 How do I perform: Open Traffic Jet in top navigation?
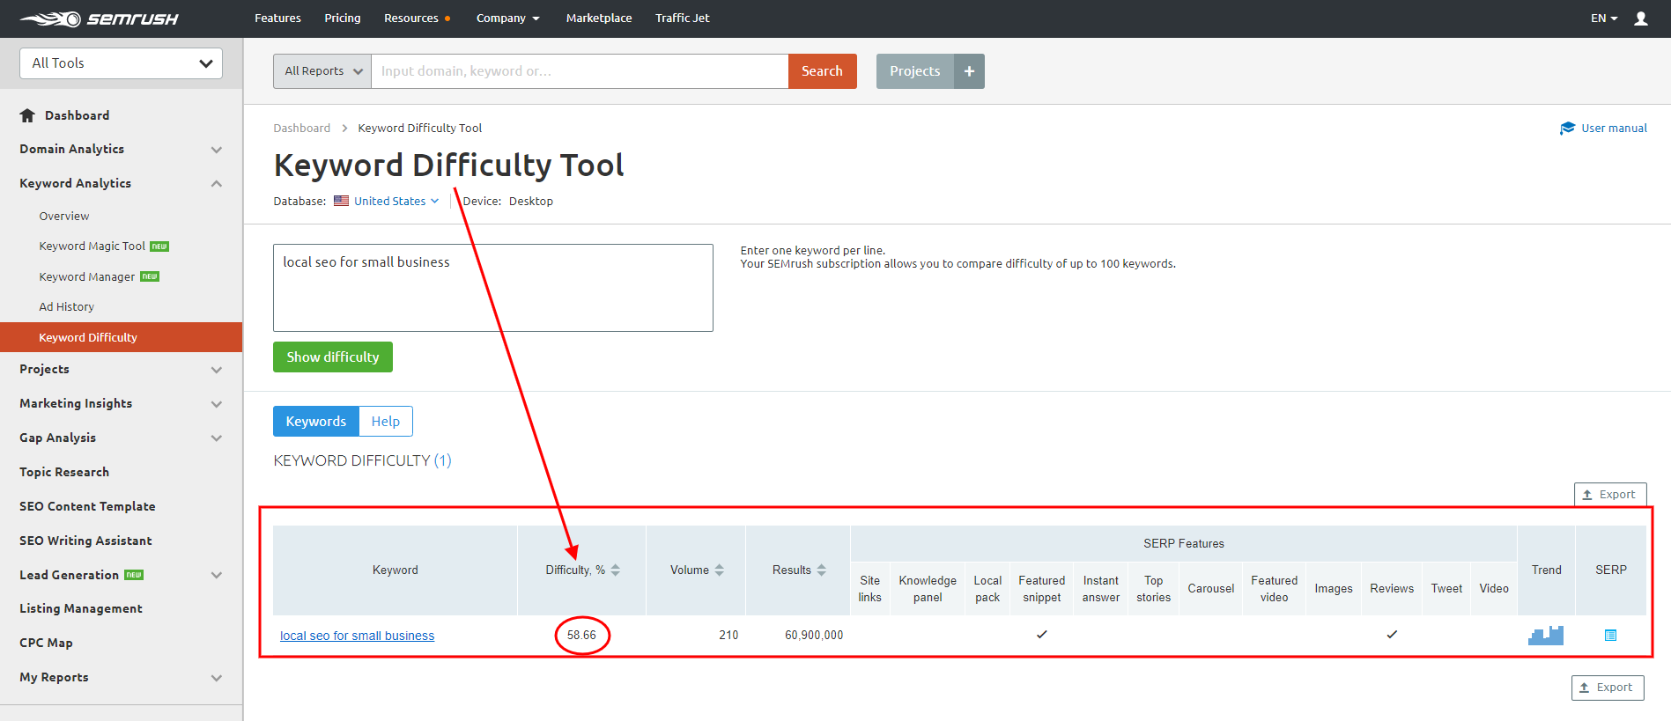(683, 18)
